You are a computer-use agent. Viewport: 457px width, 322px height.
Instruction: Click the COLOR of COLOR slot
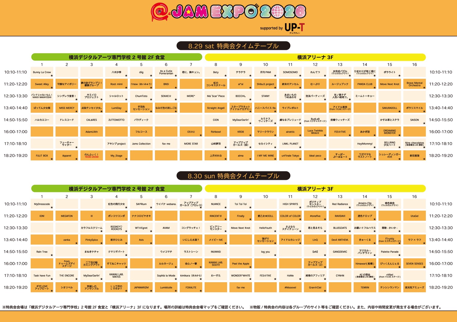point(290,216)
